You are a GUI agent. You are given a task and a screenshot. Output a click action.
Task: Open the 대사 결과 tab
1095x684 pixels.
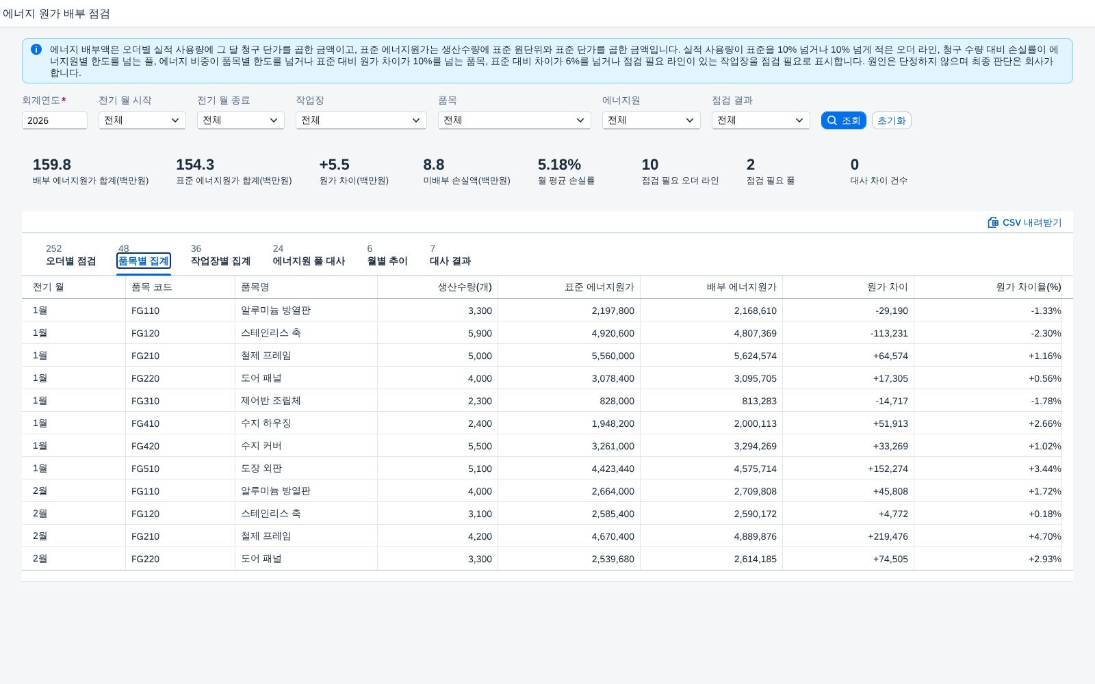tap(450, 261)
